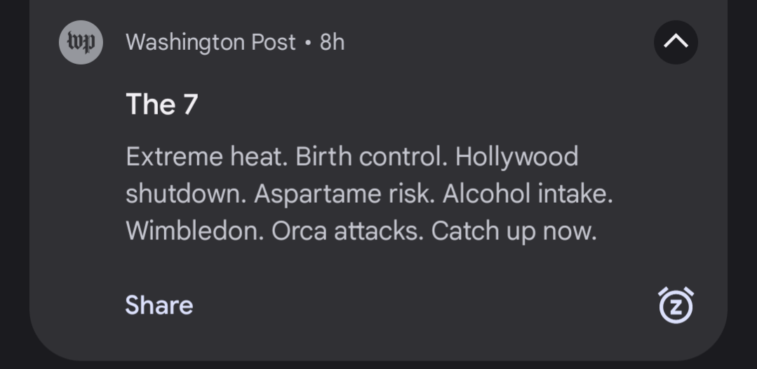Screen dimensions: 757x369
Task: Tap the Catch up now text
Action: [514, 232]
